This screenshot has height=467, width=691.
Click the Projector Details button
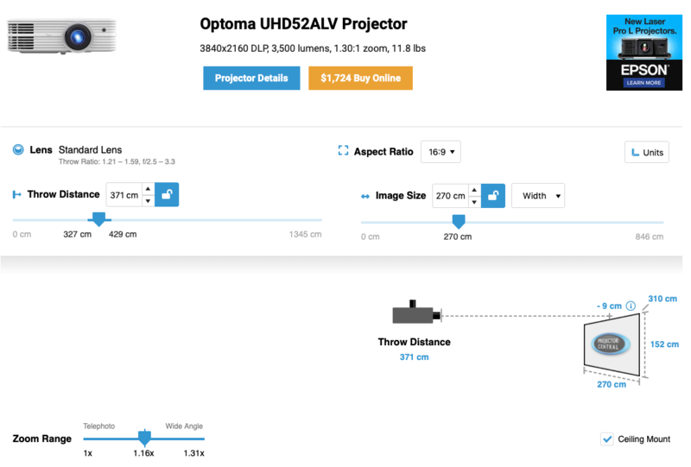[x=251, y=78]
